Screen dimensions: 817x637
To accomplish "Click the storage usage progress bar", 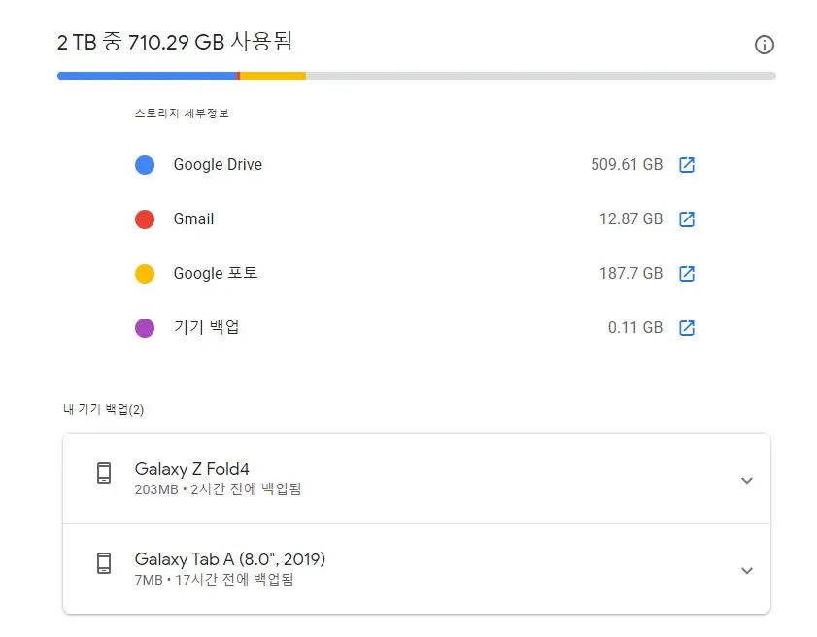I will coord(416,75).
